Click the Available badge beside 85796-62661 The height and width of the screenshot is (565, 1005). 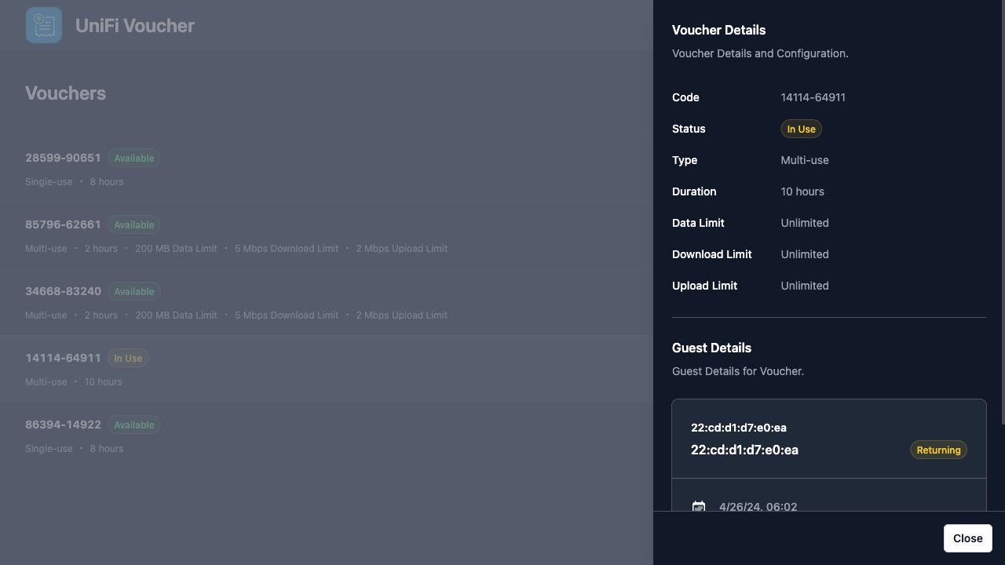click(133, 224)
